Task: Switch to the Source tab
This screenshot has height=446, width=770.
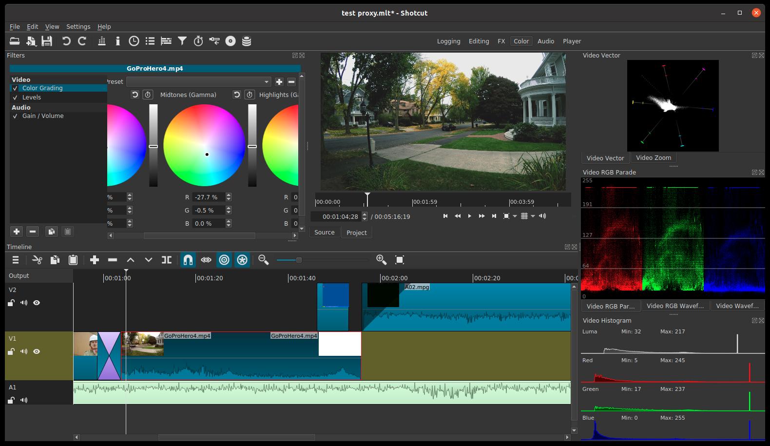Action: 324,233
